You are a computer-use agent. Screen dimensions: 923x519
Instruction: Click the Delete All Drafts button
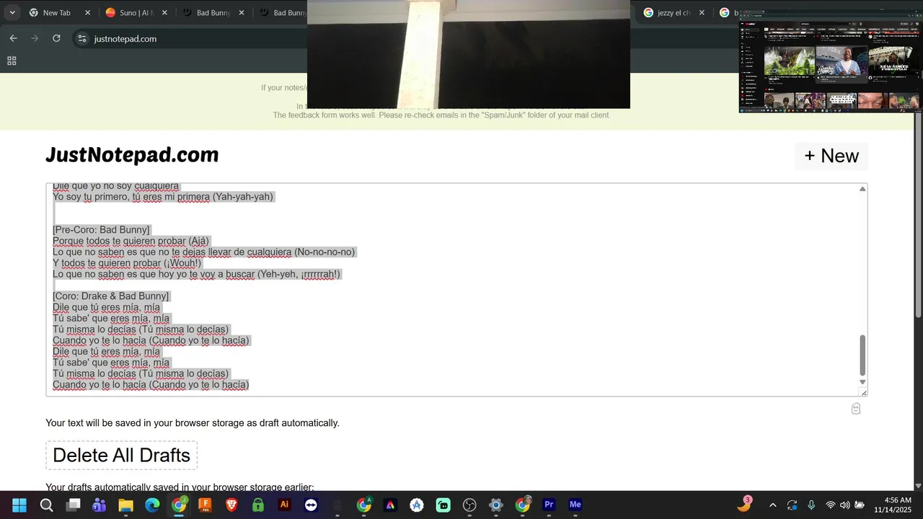(x=121, y=455)
